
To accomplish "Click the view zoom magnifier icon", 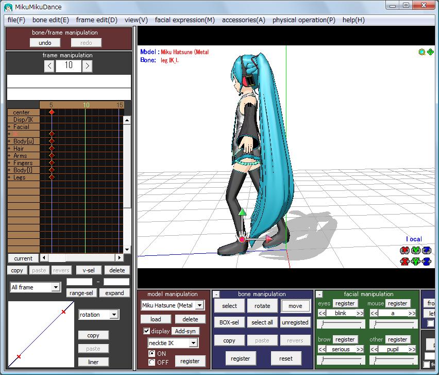I will pyautogui.click(x=421, y=52).
